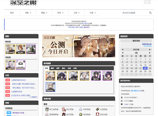The image size is (158, 116).
Task: Open announcement 公测定档4月22日!
Action: [19, 80]
